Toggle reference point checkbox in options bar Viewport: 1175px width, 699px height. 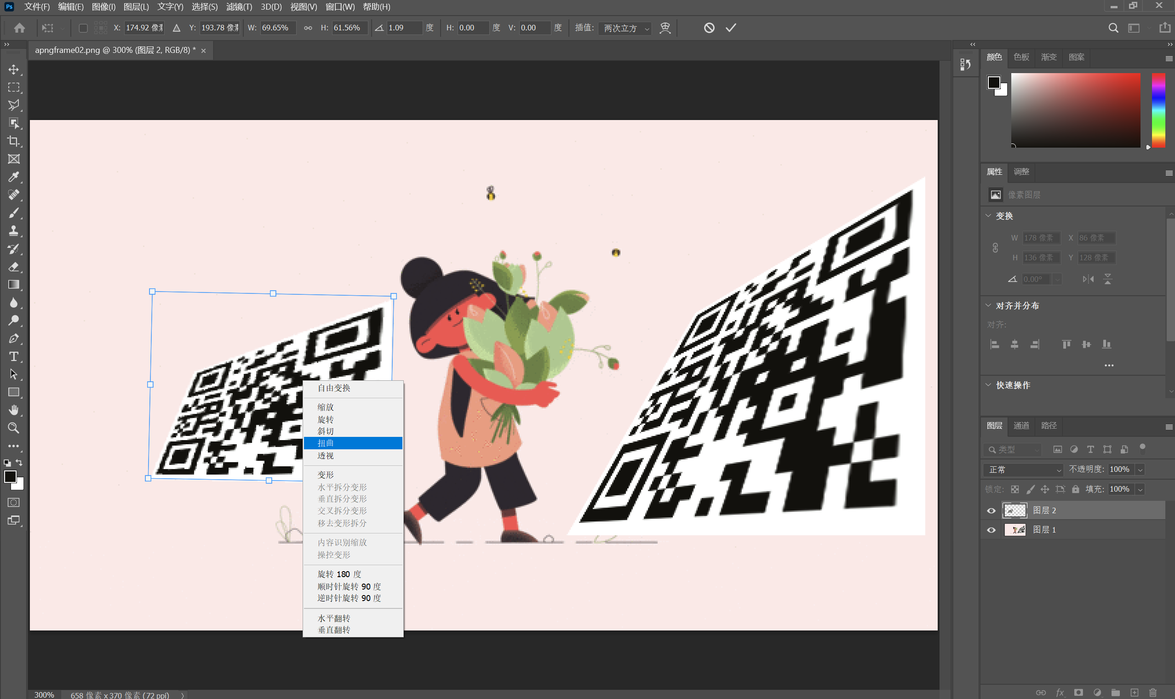[83, 28]
